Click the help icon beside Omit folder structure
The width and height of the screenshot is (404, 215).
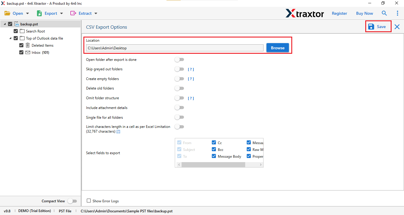191,98
